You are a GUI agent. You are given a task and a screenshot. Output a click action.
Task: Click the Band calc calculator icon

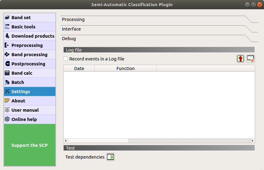(7, 73)
